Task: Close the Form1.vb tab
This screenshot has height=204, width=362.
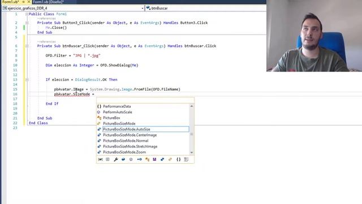Action: coord(29,2)
